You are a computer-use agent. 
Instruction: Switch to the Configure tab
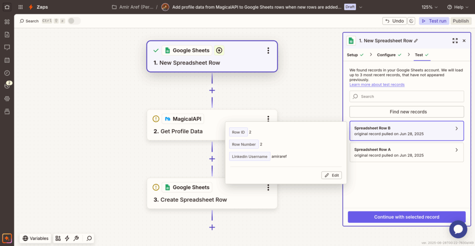389,55
